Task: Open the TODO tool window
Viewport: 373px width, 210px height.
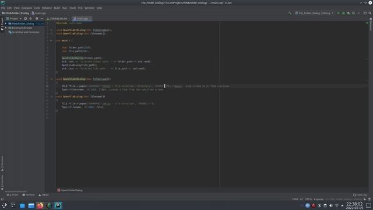Action: (x=12, y=195)
